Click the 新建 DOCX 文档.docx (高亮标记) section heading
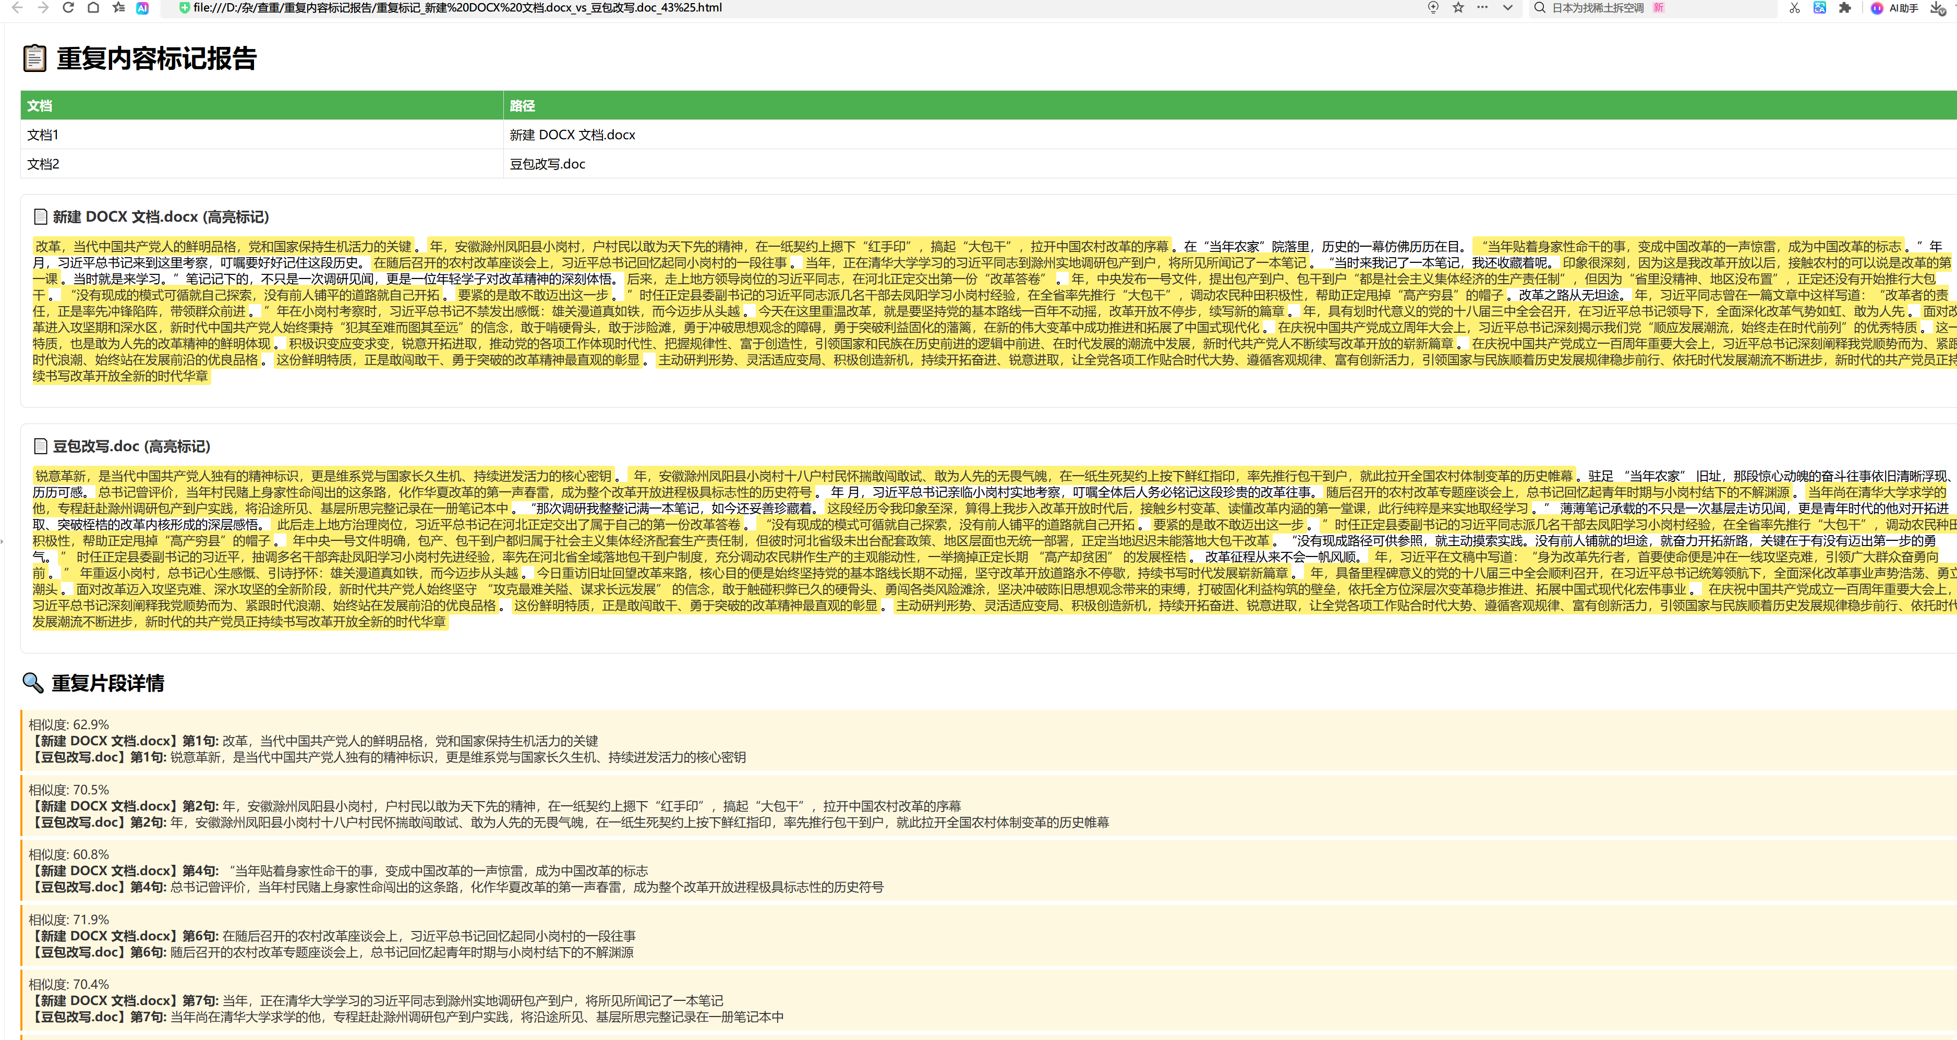Image resolution: width=1957 pixels, height=1040 pixels. point(160,216)
